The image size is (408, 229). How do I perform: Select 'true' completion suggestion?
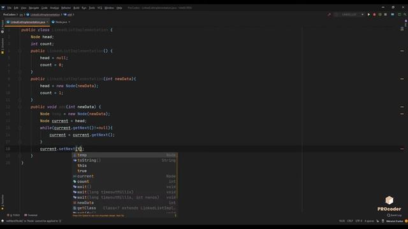tap(125, 171)
